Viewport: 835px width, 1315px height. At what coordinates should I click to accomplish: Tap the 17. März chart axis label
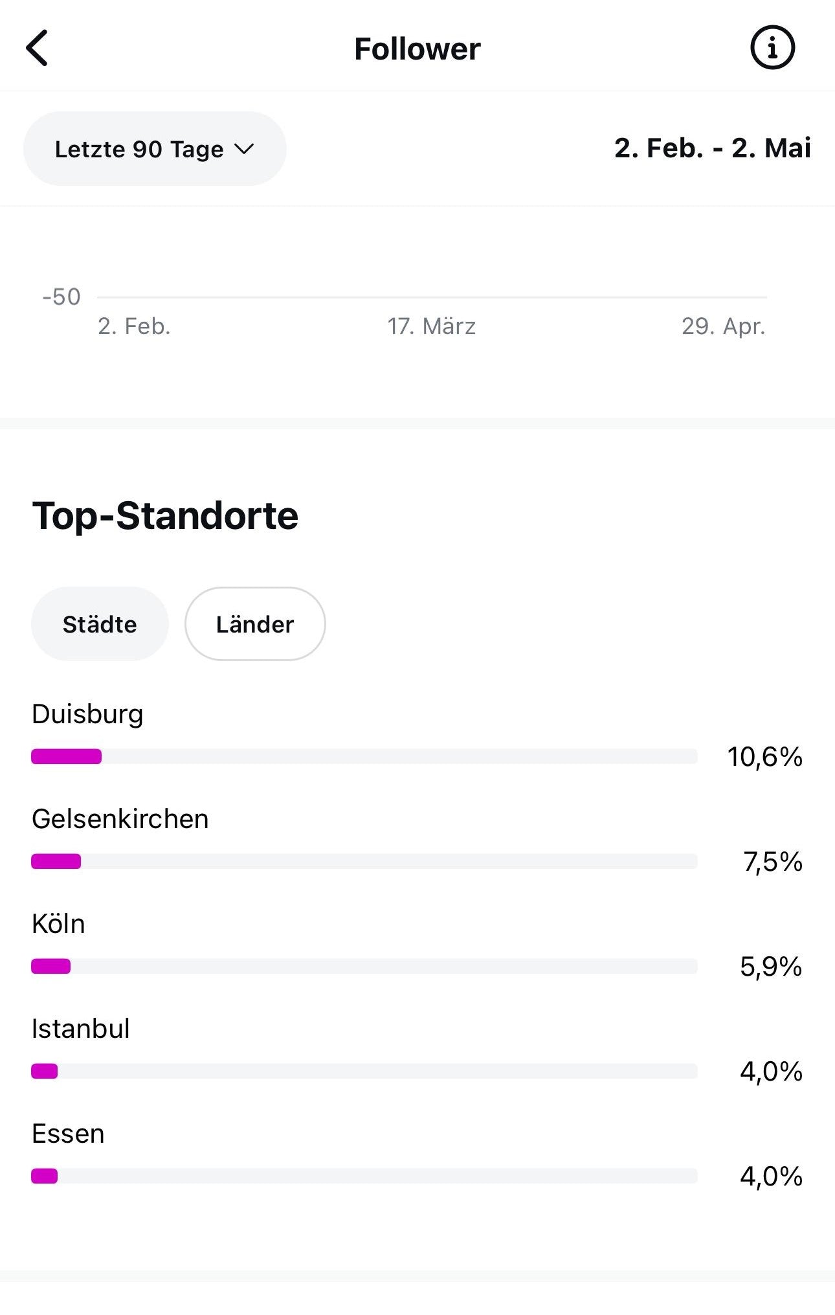pyautogui.click(x=431, y=326)
